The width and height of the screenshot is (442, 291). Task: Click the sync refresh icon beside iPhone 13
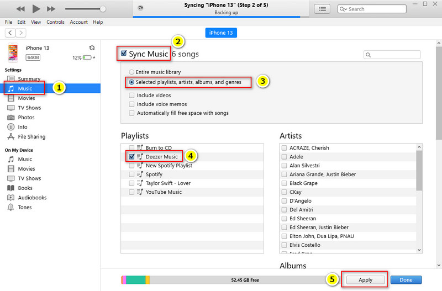coord(92,48)
